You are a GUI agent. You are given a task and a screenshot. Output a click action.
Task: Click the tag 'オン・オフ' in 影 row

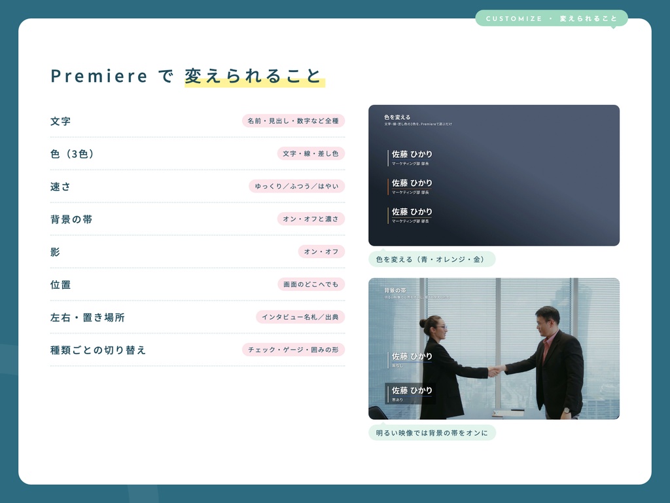tap(321, 251)
